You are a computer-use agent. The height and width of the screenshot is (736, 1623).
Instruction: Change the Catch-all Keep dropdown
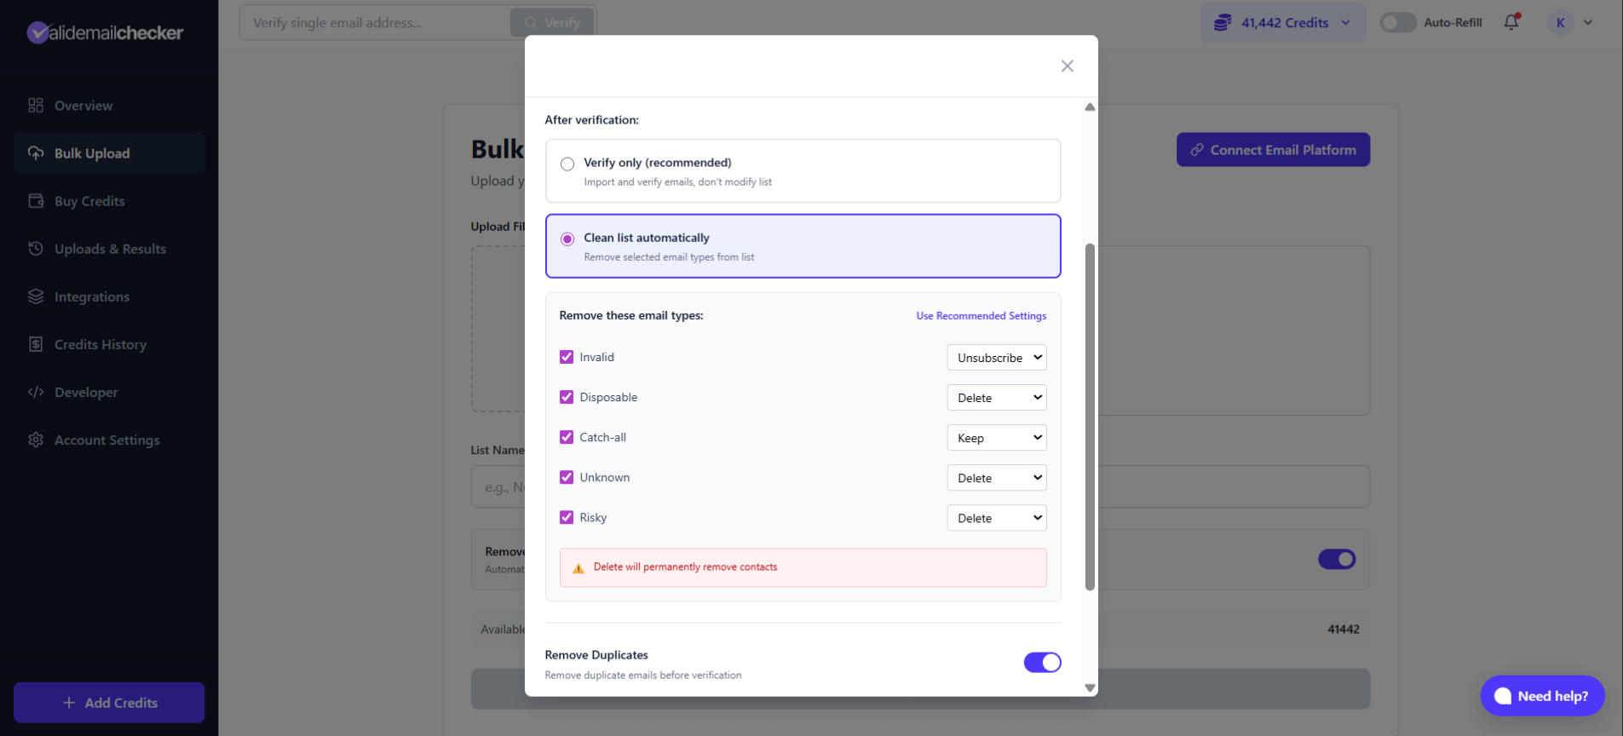(996, 437)
